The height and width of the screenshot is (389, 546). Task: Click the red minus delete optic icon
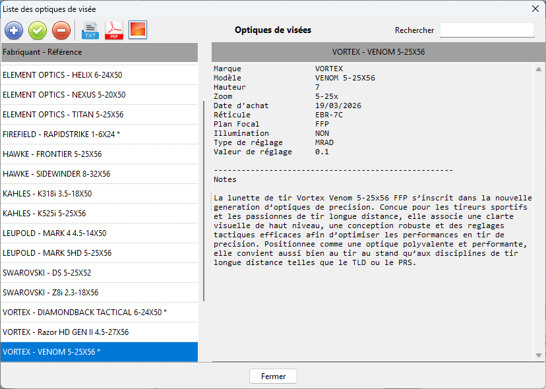coord(61,30)
